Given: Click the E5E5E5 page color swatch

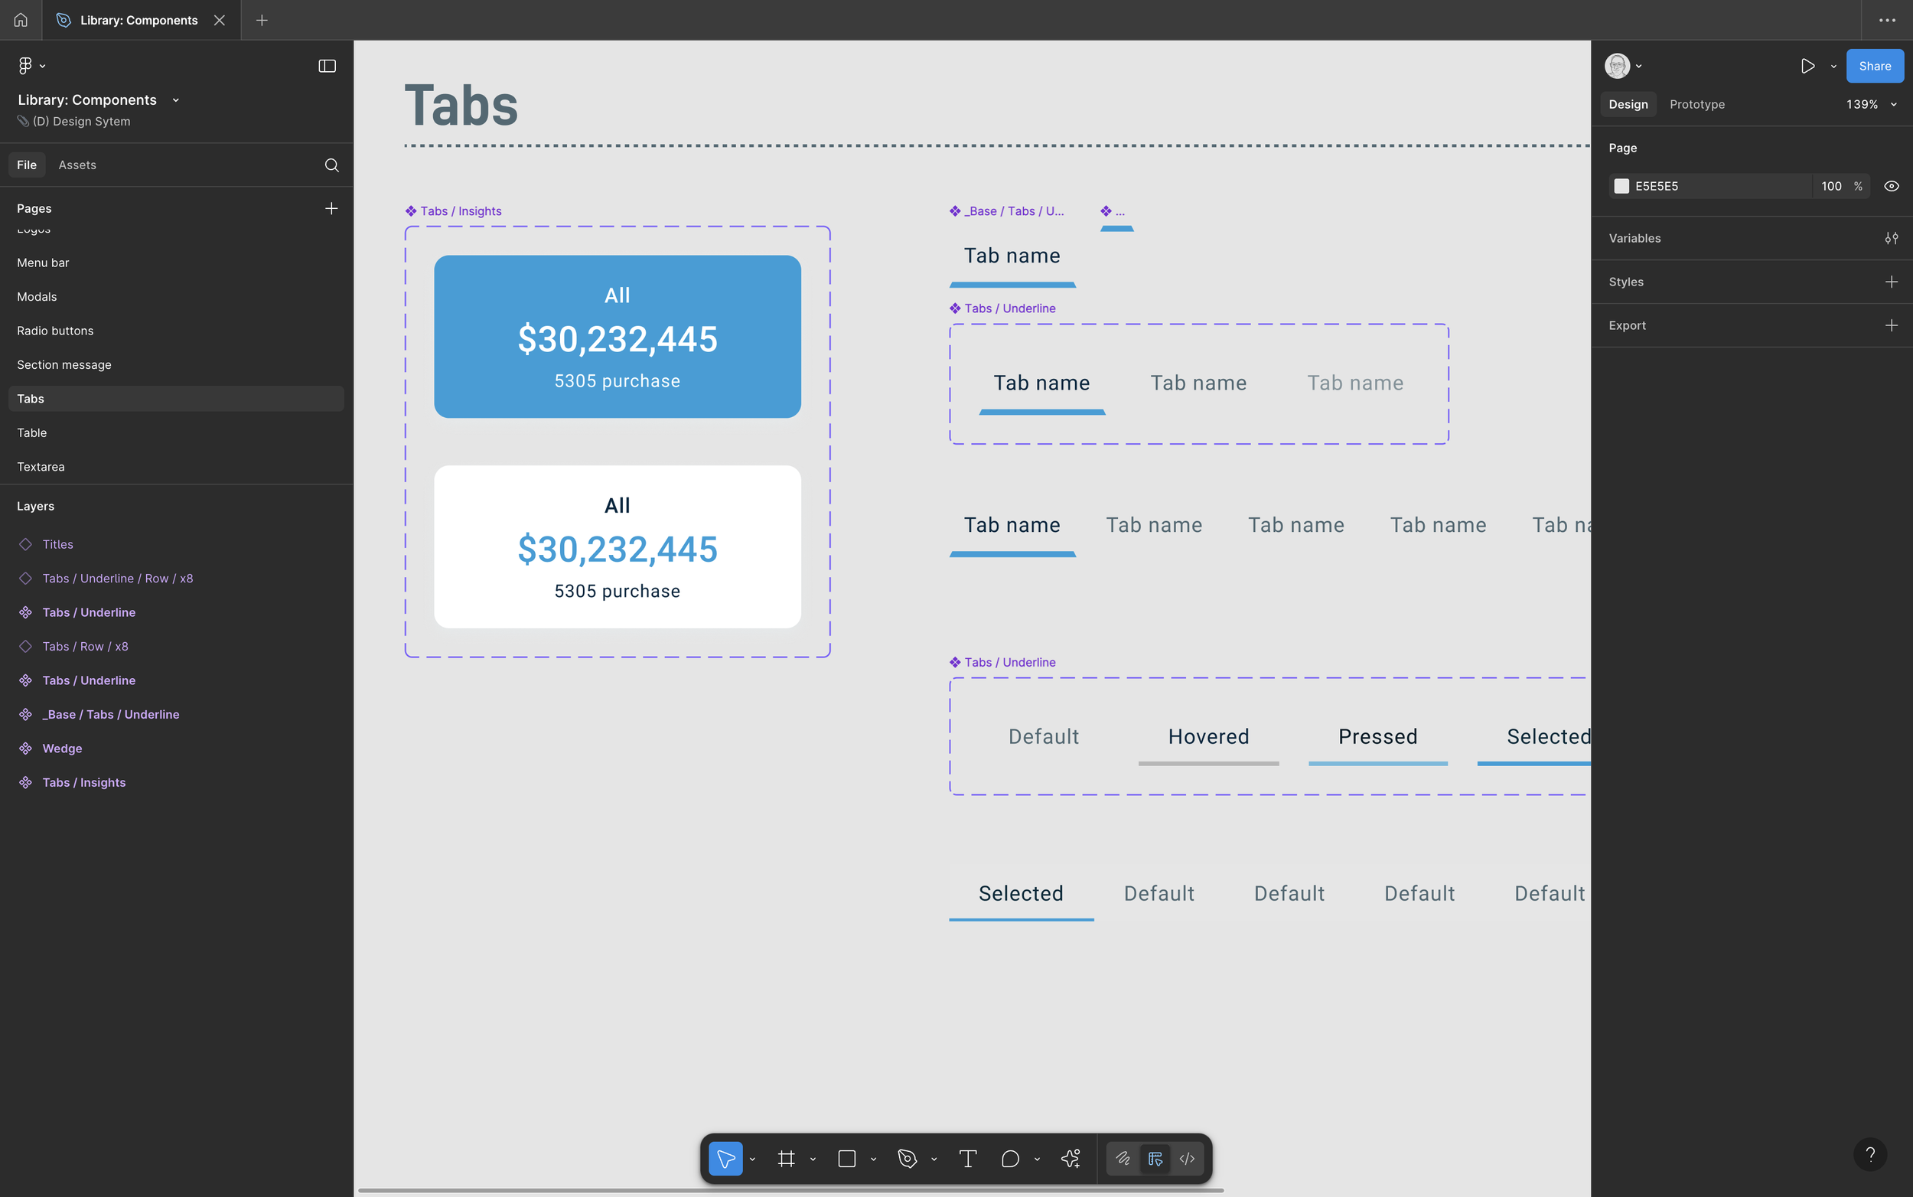Looking at the screenshot, I should click(x=1621, y=186).
